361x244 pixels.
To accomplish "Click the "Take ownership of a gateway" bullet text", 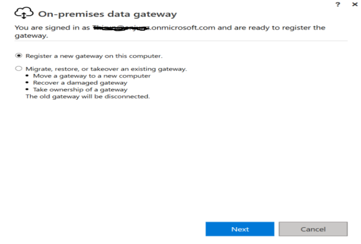I will click(x=80, y=90).
